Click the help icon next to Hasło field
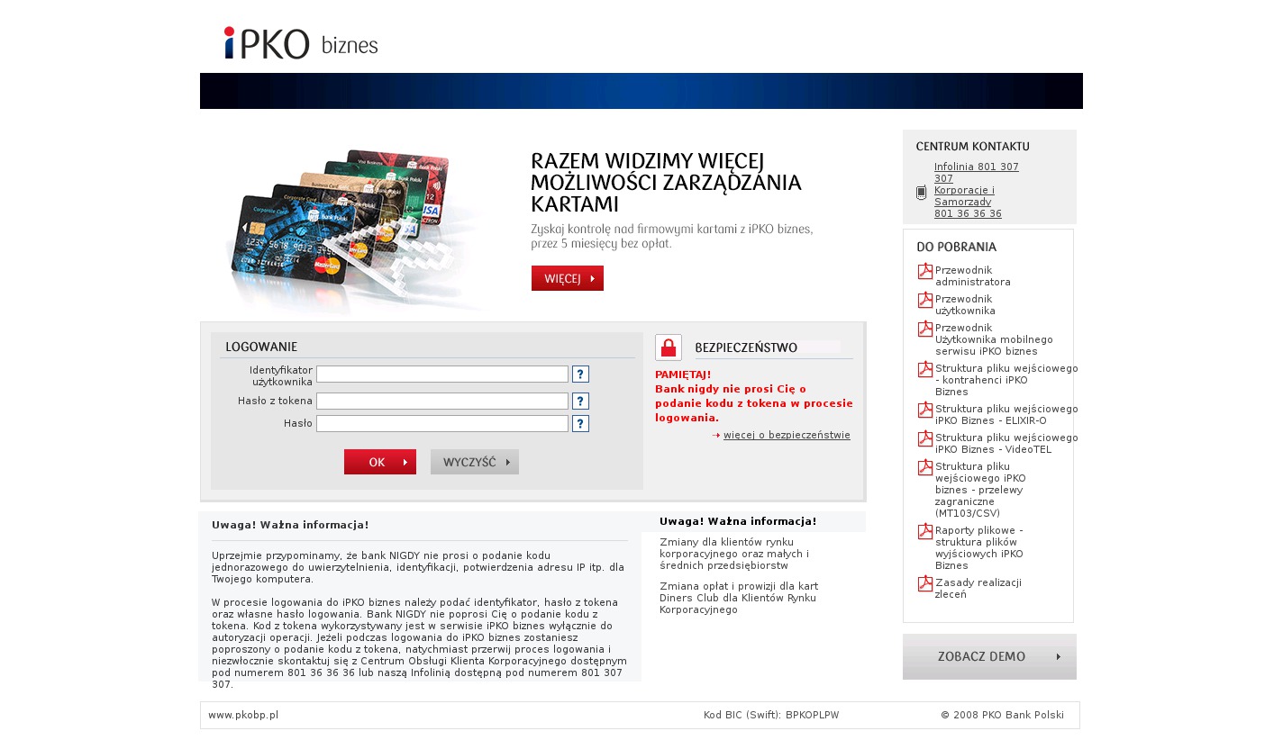Image resolution: width=1283 pixels, height=749 pixels. pyautogui.click(x=580, y=424)
